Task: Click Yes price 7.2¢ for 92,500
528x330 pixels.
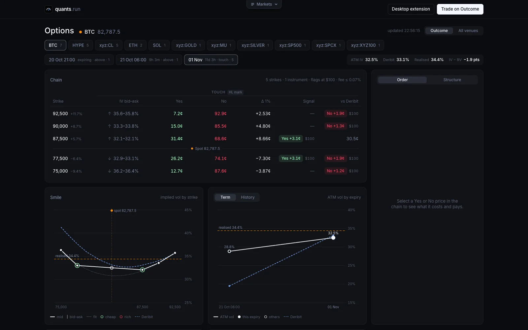Action: click(x=178, y=114)
